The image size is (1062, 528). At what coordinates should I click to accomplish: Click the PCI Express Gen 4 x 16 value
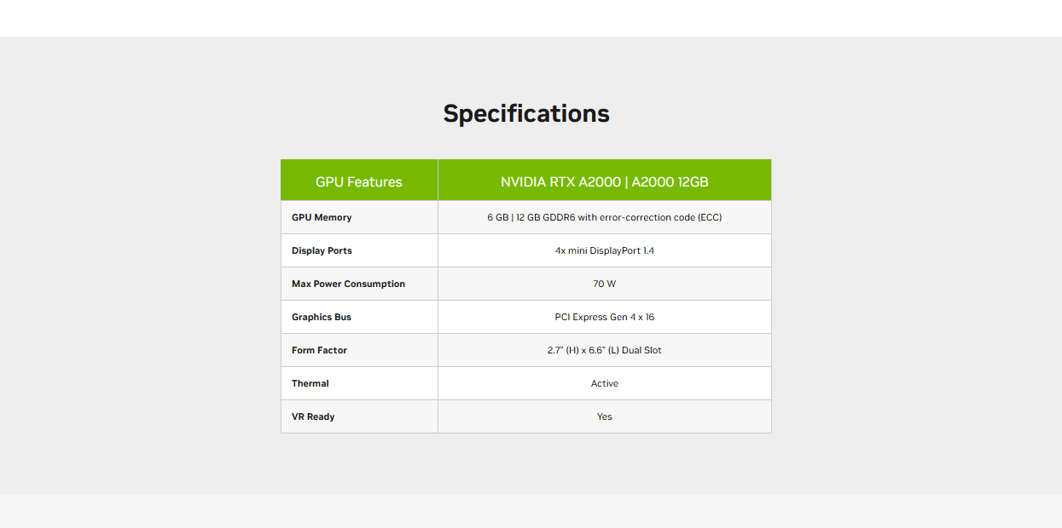coord(605,317)
